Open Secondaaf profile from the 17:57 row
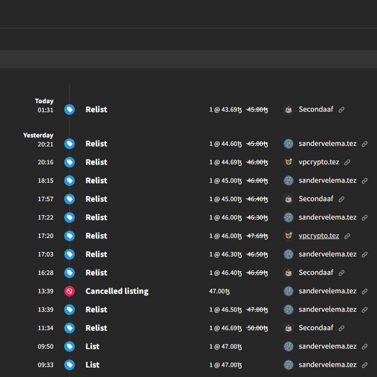The height and width of the screenshot is (377, 377). tap(316, 199)
